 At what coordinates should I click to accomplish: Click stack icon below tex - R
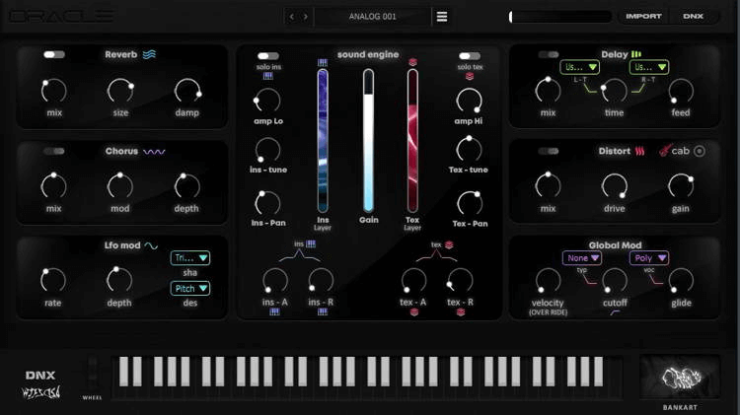[461, 311]
